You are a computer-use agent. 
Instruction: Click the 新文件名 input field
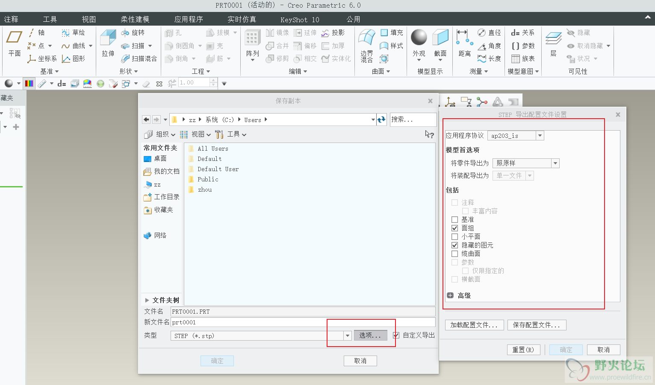tap(303, 322)
